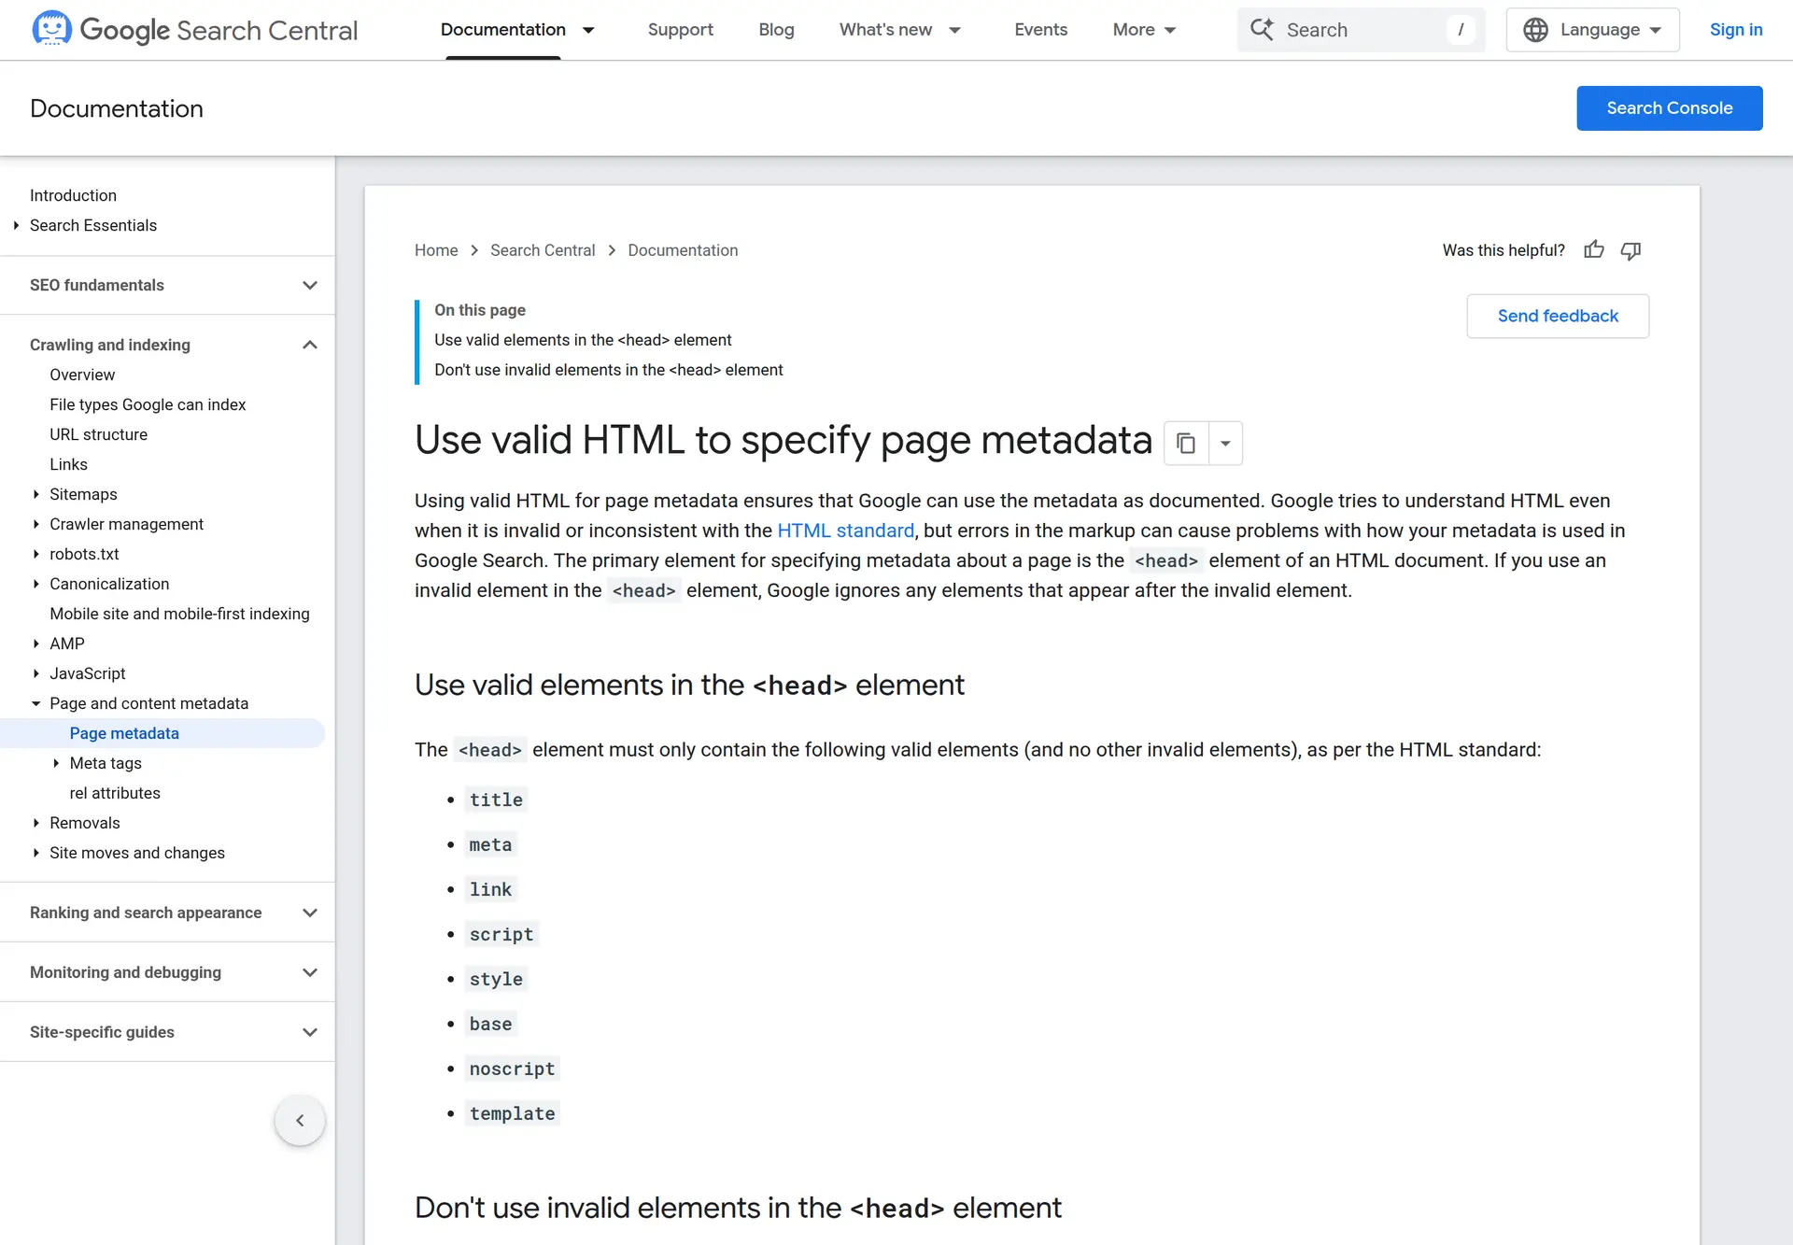Expand the Sitemaps tree item
The image size is (1793, 1245).
pos(35,494)
